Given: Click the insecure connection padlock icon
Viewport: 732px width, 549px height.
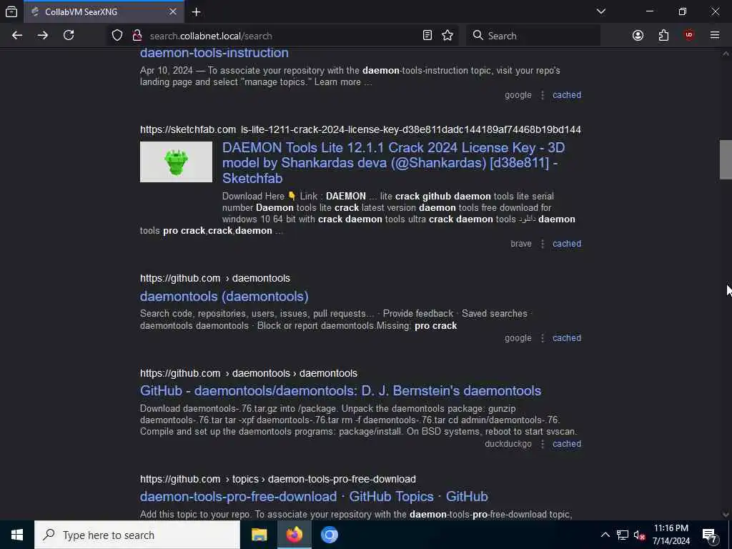Looking at the screenshot, I should (x=137, y=36).
